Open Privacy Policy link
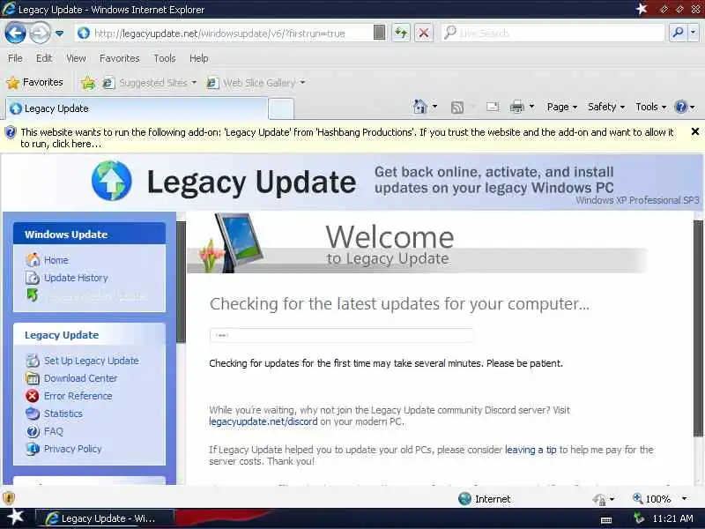This screenshot has width=705, height=529. click(73, 449)
